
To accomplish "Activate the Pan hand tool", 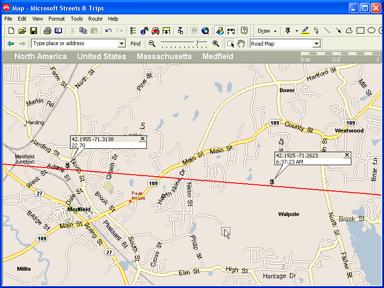I will tap(241, 44).
